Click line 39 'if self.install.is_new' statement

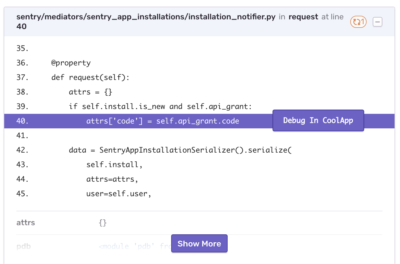click(x=161, y=107)
